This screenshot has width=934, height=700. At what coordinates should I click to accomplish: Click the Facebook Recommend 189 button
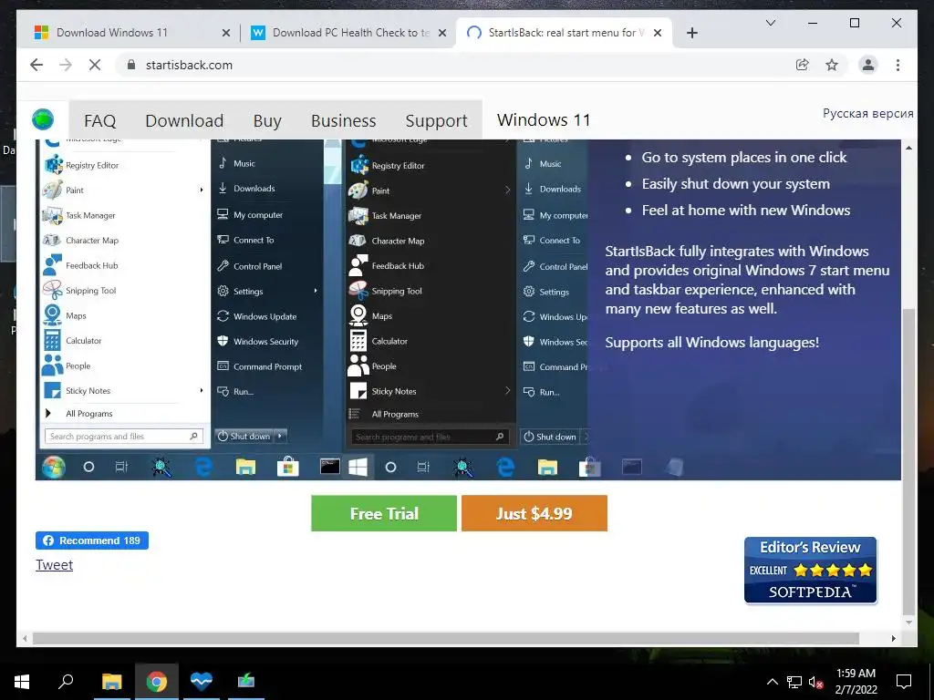[92, 540]
